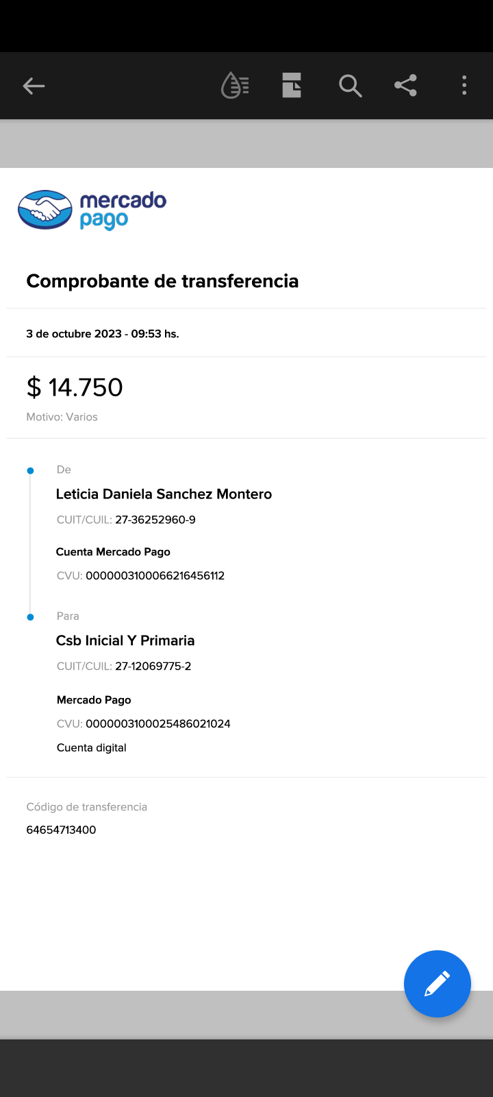
Task: Tap the back arrow
Action: point(34,86)
